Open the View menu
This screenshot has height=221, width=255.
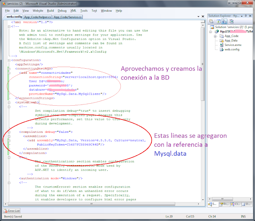click(25, 11)
